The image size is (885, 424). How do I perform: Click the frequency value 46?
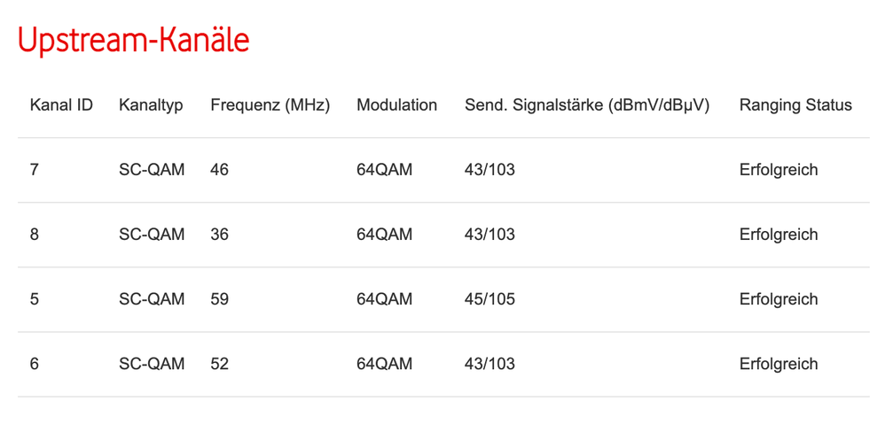219,170
